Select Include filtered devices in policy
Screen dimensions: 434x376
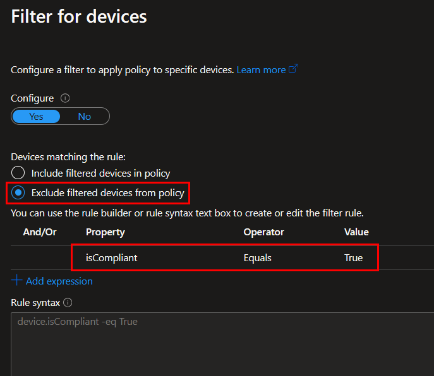tap(18, 173)
